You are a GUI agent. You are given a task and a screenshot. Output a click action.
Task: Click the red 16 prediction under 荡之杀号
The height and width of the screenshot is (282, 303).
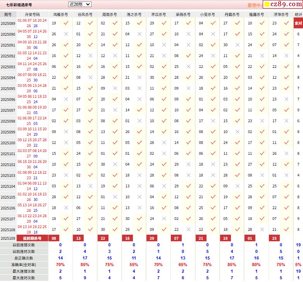pos(127,238)
